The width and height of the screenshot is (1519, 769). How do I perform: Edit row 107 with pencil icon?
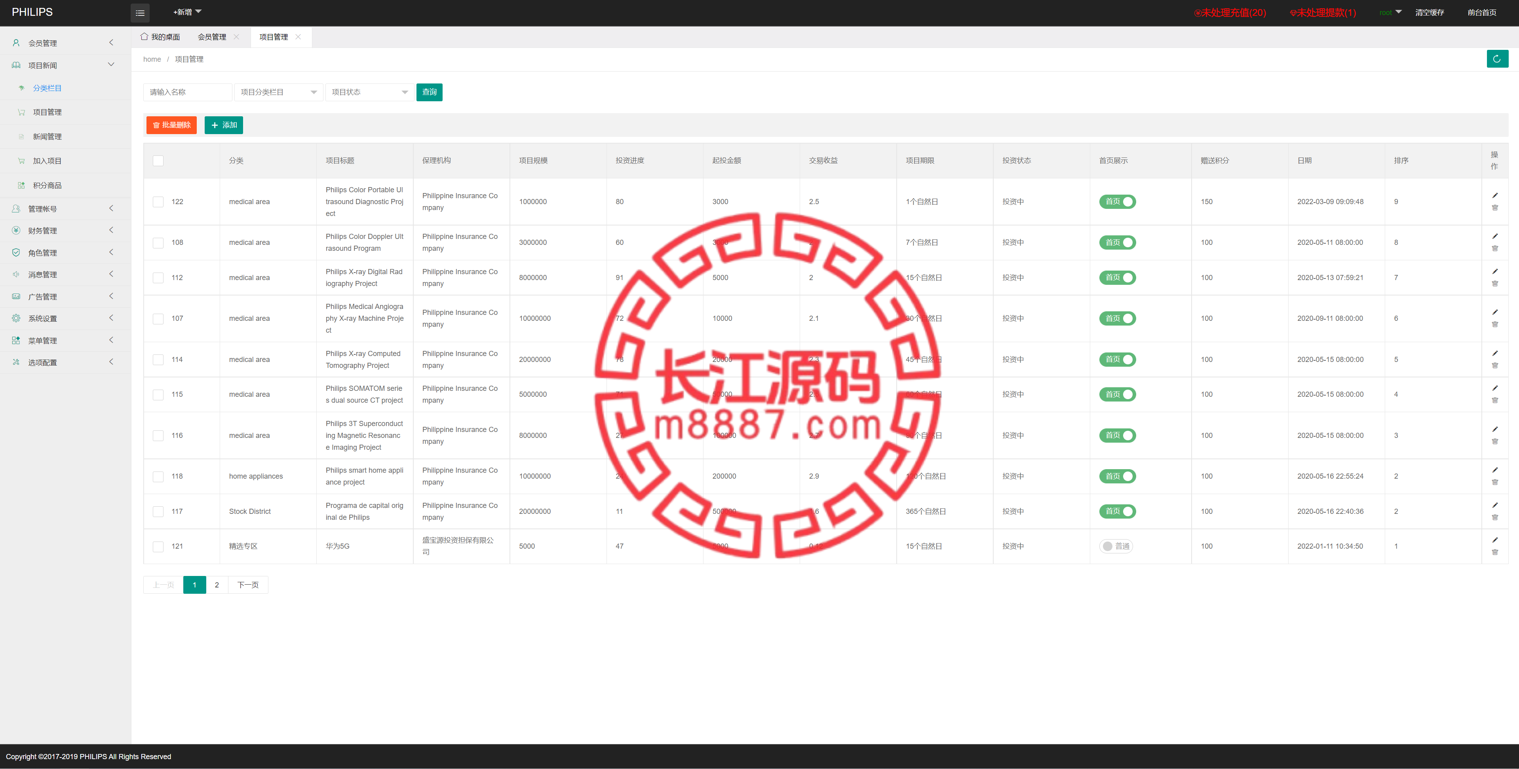[x=1494, y=312]
